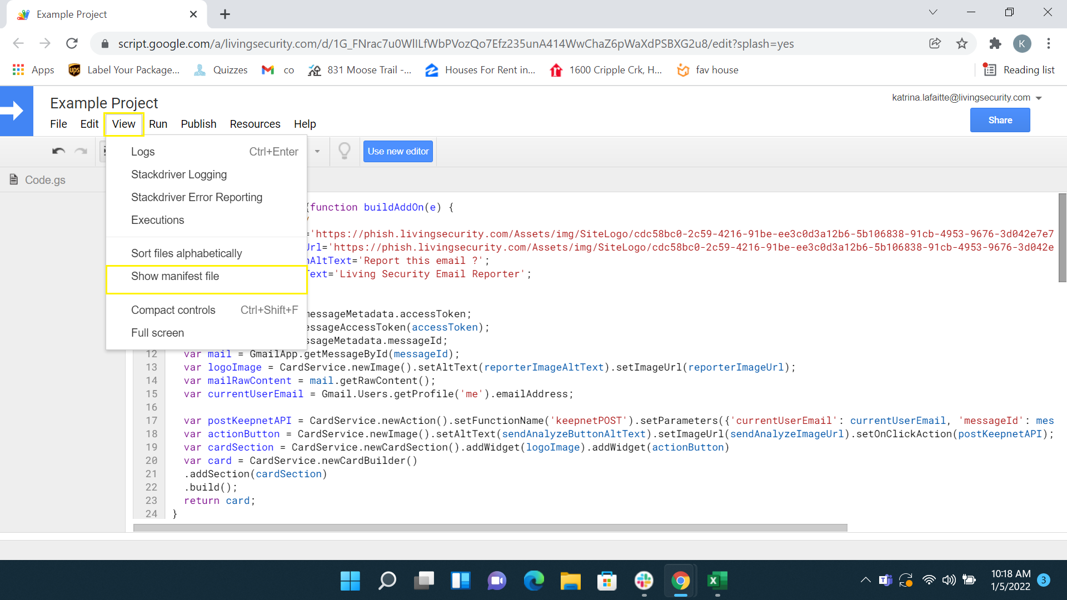Bookmark this page with the star icon
The width and height of the screenshot is (1067, 600).
[962, 43]
